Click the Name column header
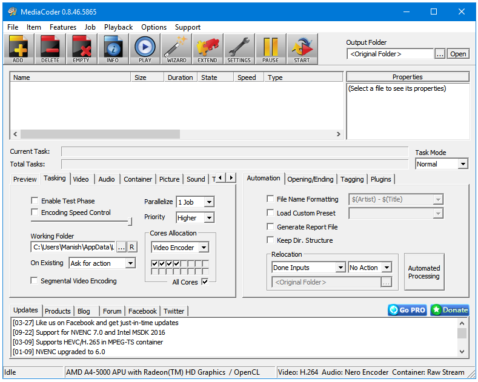This screenshot has height=382, width=478. click(70, 77)
